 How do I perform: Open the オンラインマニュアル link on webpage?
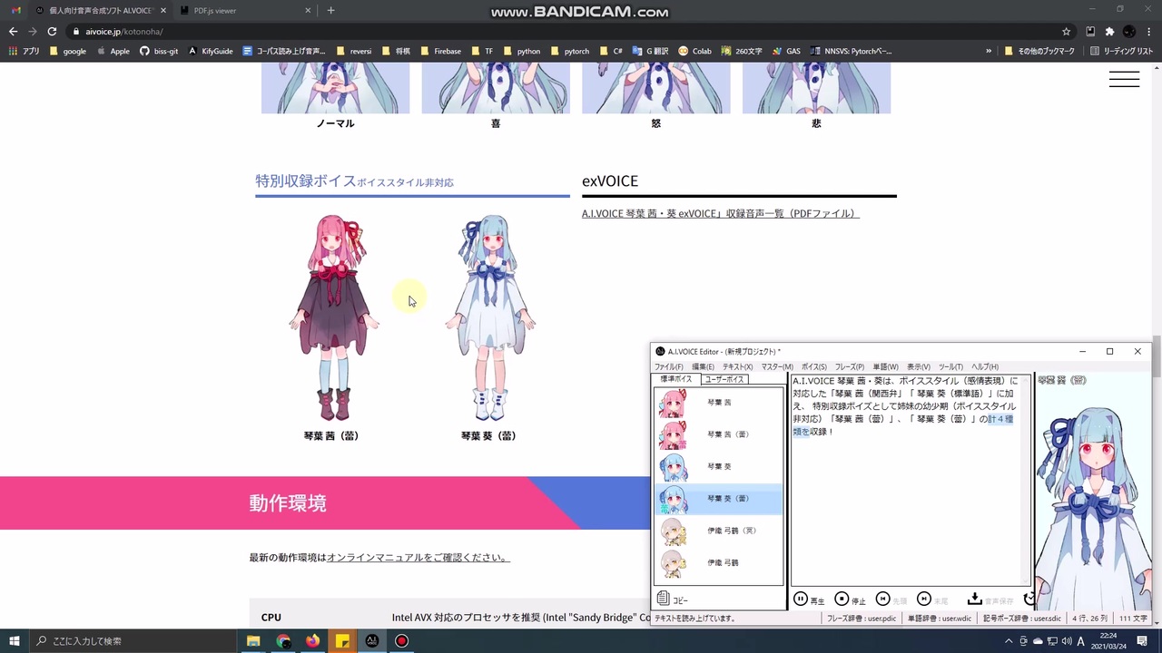tap(418, 558)
